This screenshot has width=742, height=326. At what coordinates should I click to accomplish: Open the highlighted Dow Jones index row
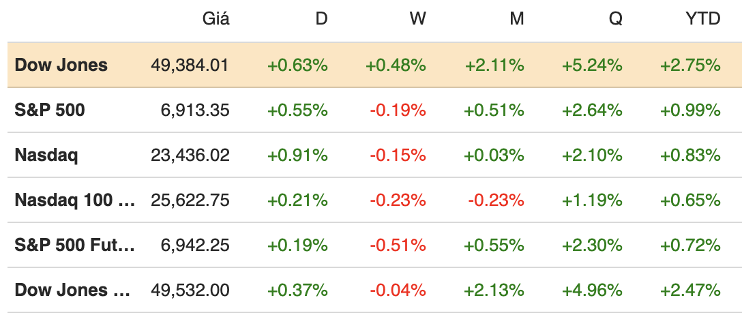[x=61, y=65]
